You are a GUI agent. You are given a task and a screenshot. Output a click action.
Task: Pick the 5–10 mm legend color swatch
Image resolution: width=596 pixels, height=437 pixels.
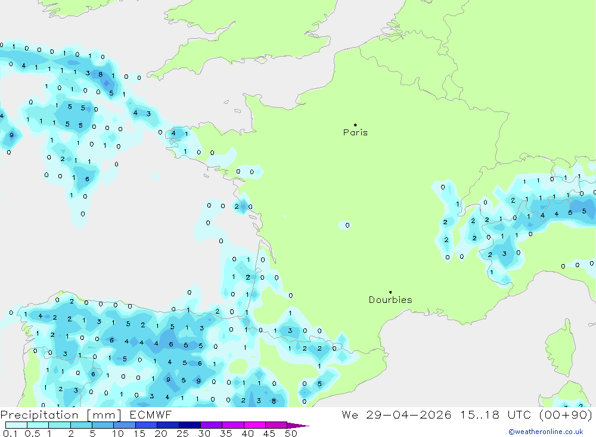[x=103, y=425]
